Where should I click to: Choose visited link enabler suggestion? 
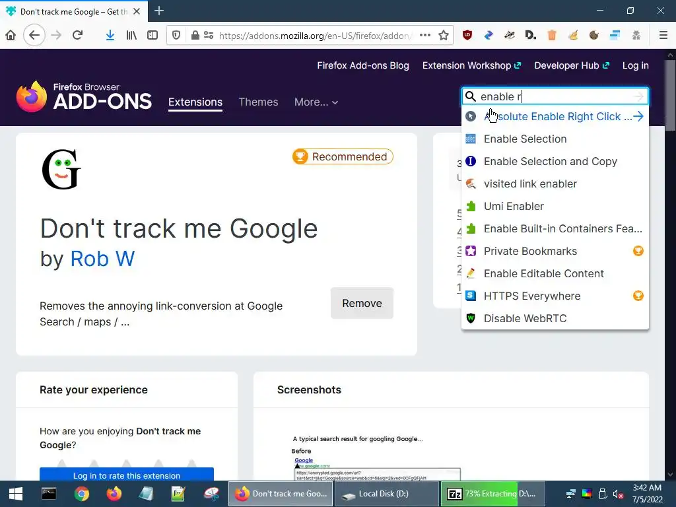pos(555,184)
